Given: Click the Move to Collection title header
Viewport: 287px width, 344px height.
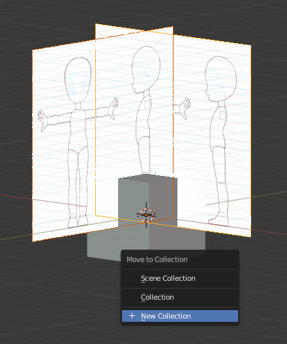Looking at the screenshot, I should (157, 259).
